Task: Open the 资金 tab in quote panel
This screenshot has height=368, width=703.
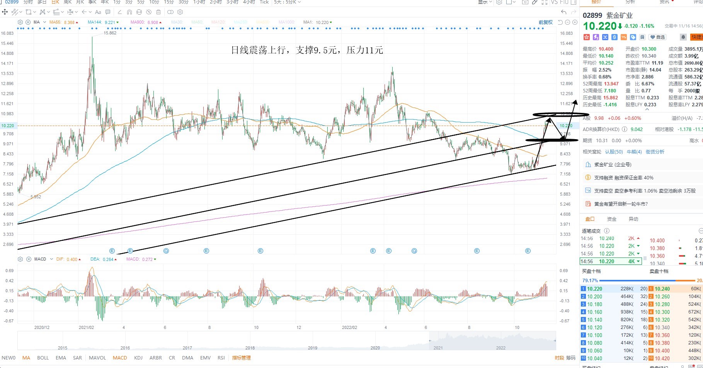Action: tap(612, 219)
